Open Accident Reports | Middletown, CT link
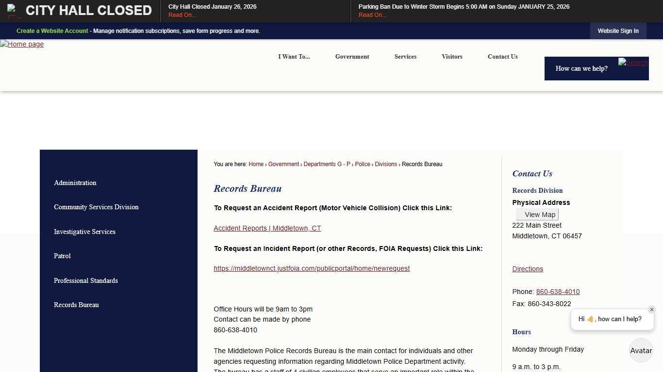The width and height of the screenshot is (663, 372). click(x=267, y=228)
